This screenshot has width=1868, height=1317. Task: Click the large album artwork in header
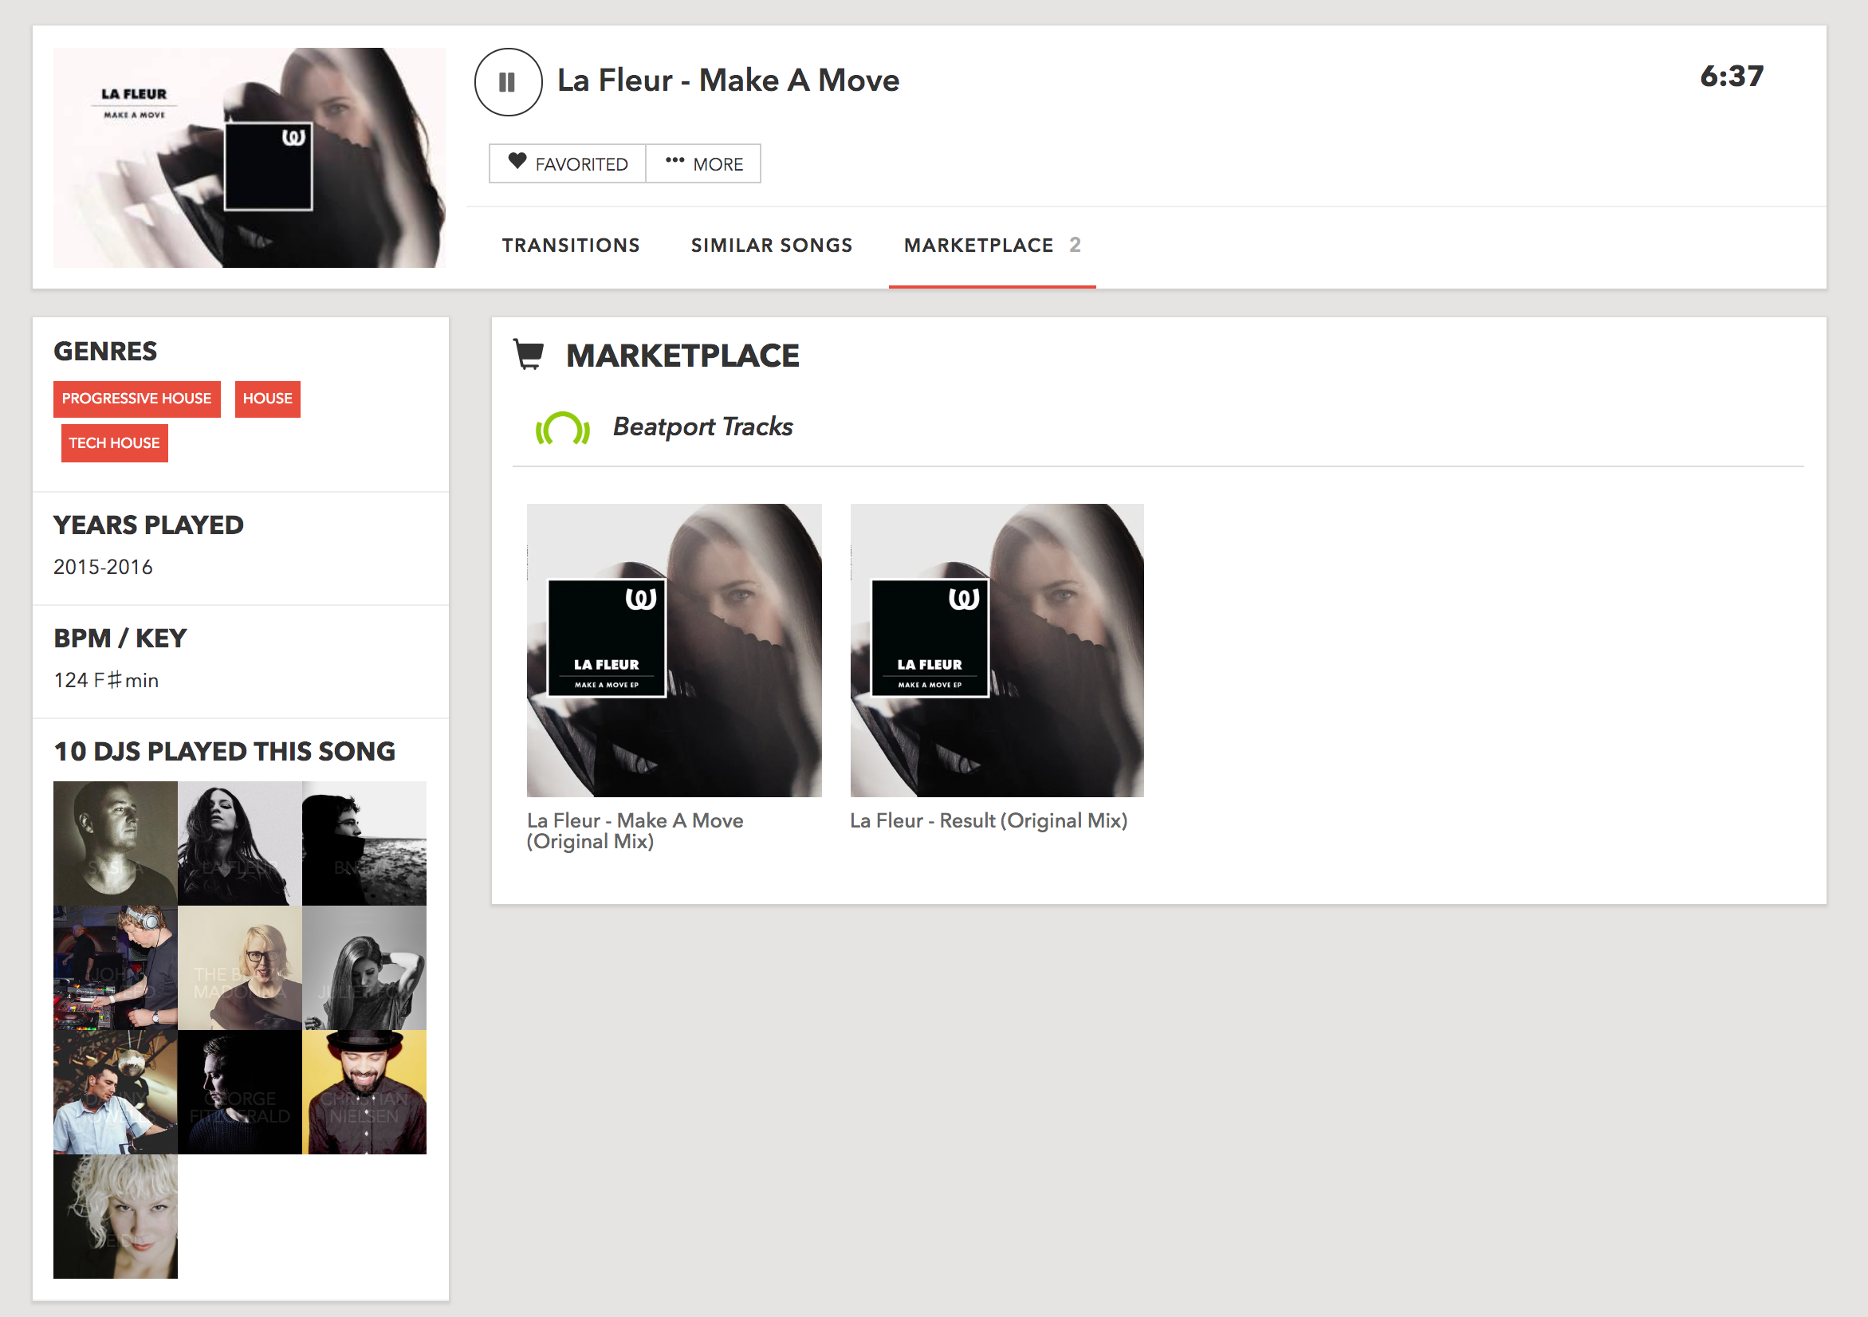pyautogui.click(x=249, y=158)
